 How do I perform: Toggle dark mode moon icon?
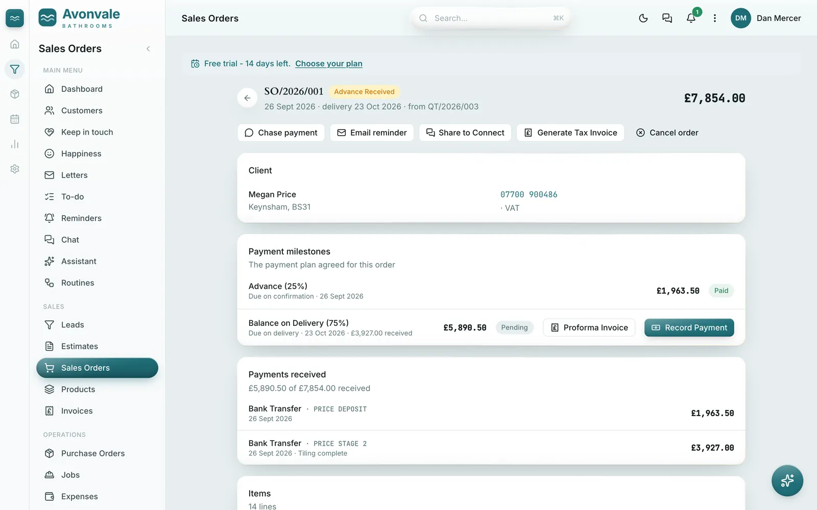click(x=643, y=18)
